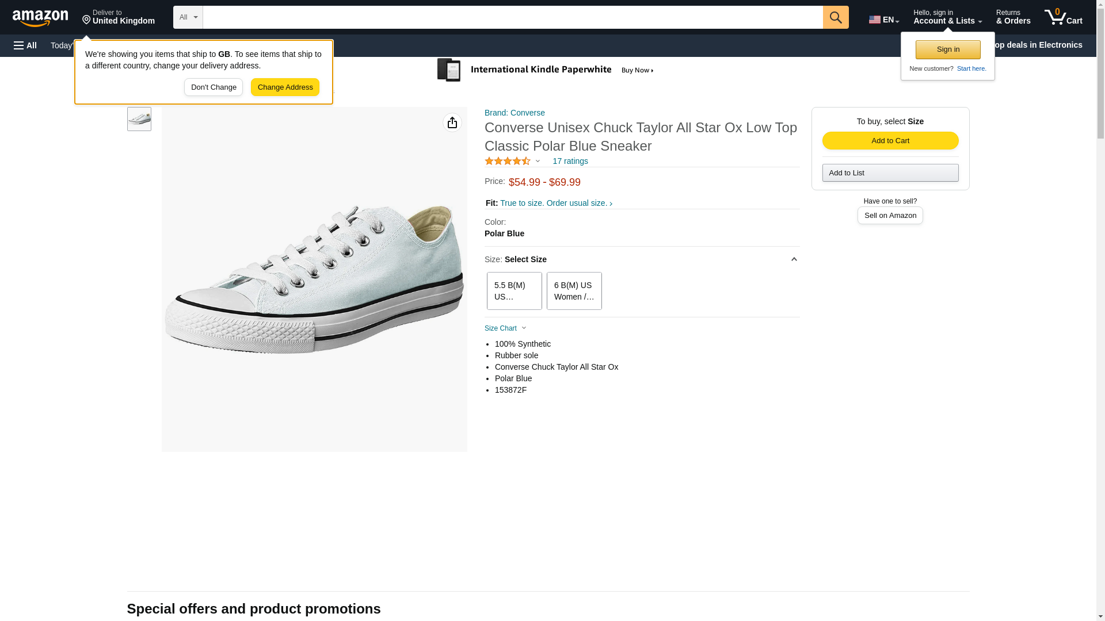Viewport: 1105px width, 621px height.
Task: Open the All hamburger menu
Action: click(25, 45)
